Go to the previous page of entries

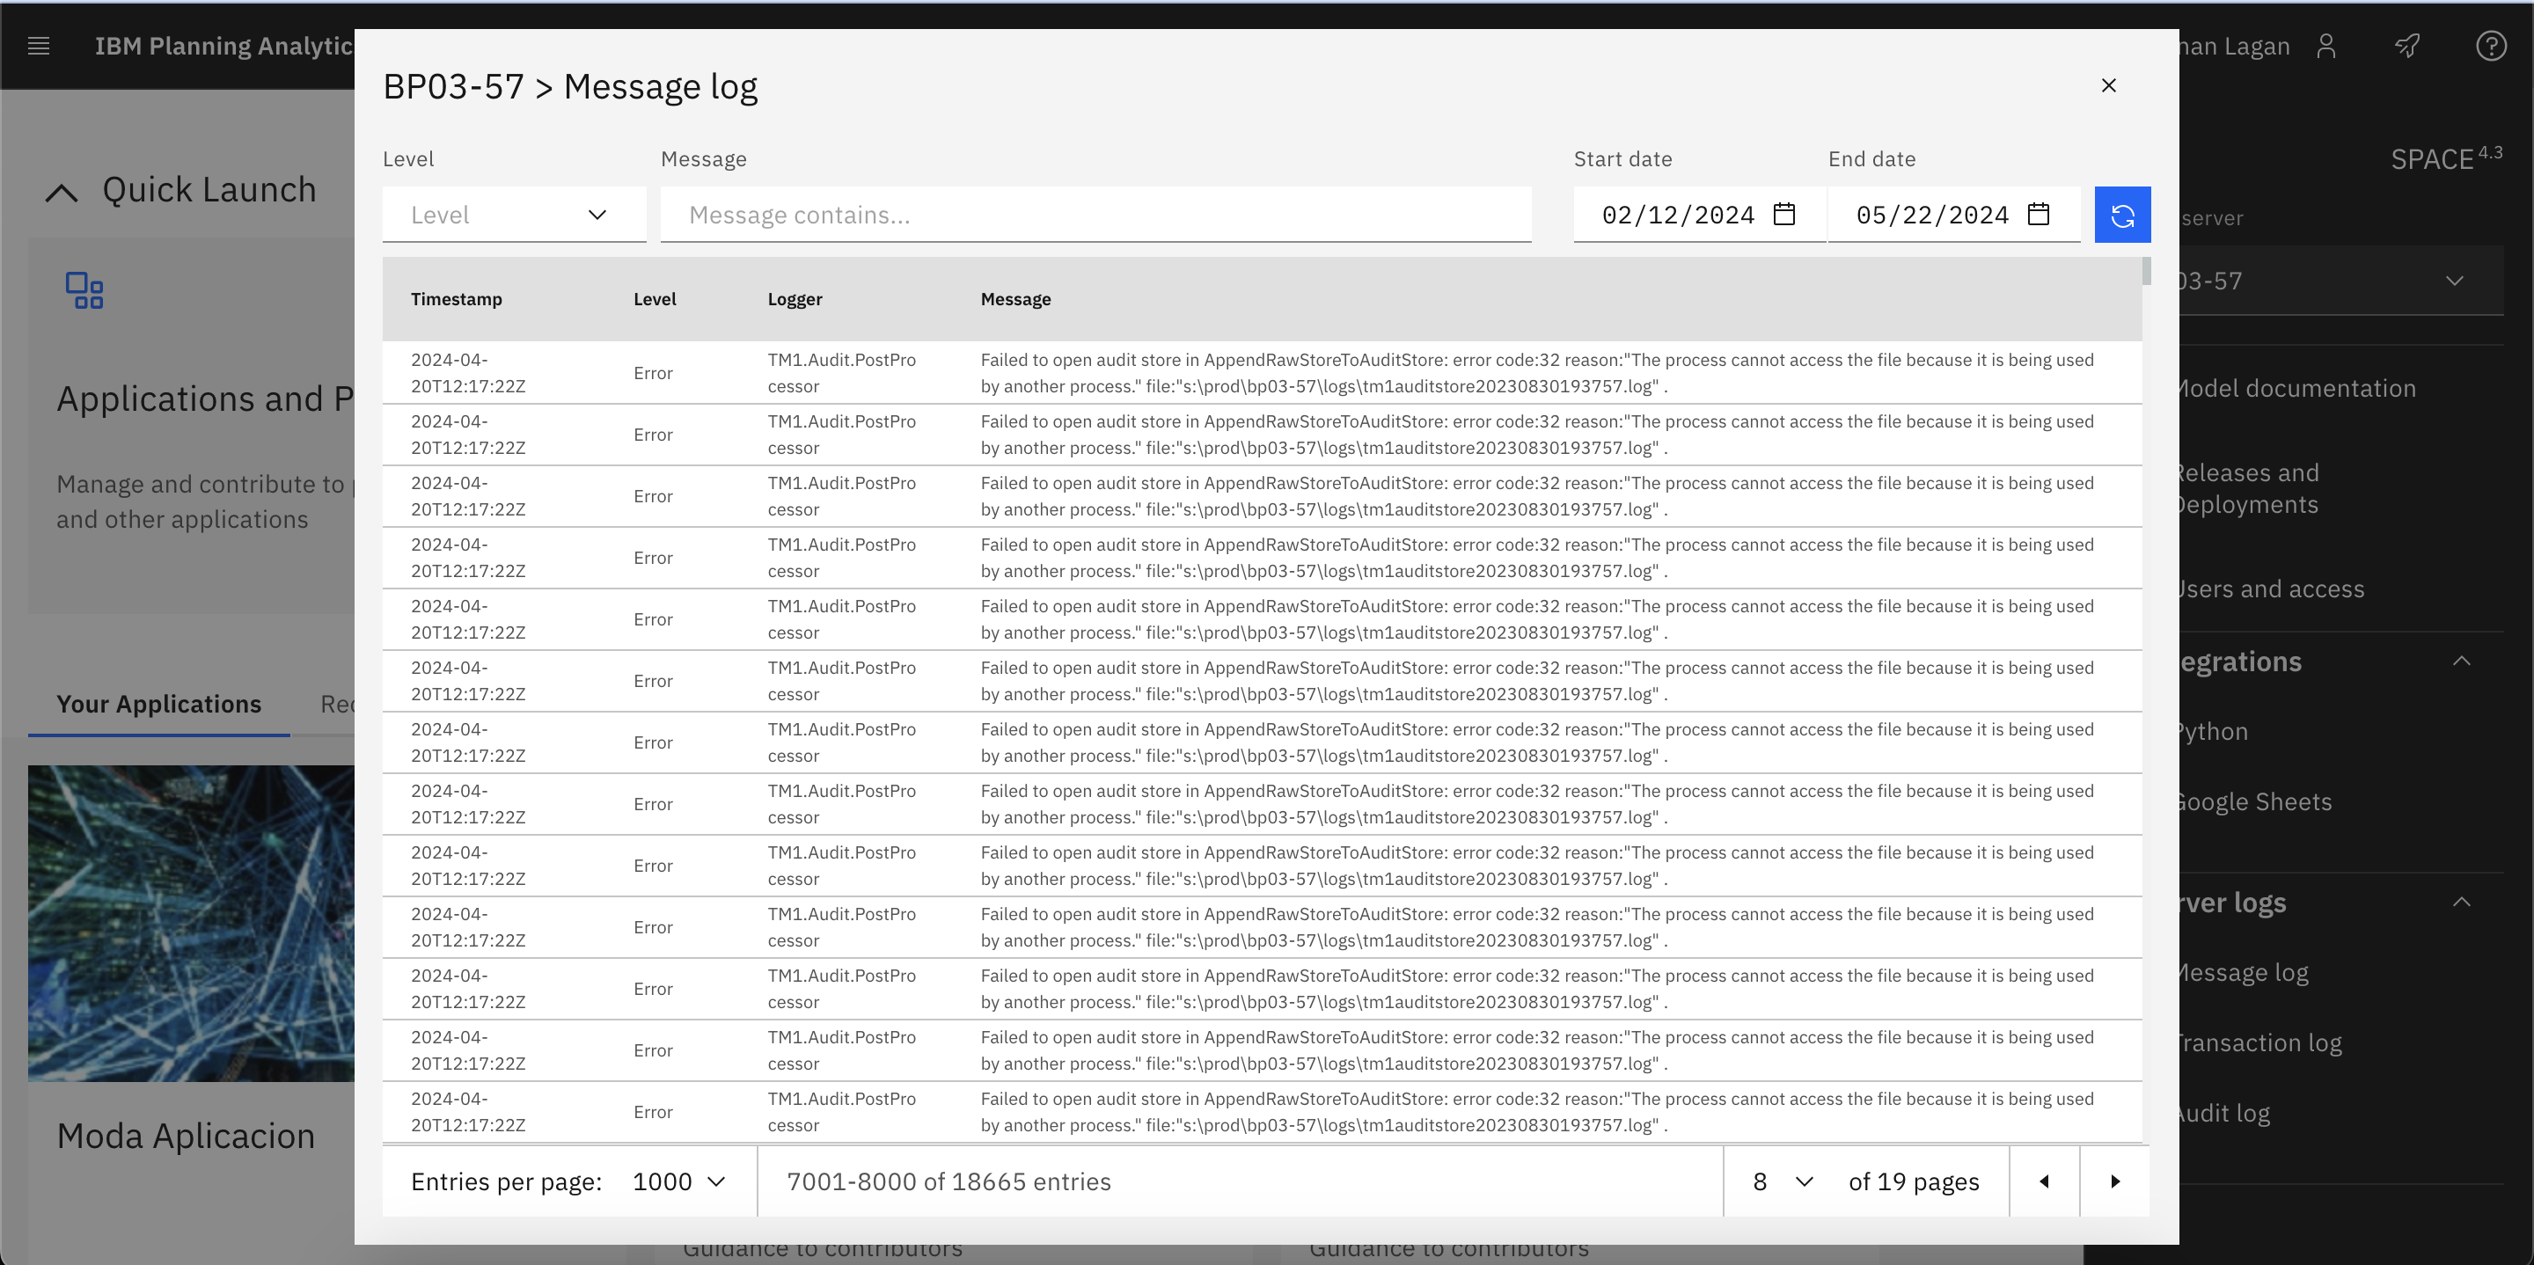[x=2044, y=1181]
